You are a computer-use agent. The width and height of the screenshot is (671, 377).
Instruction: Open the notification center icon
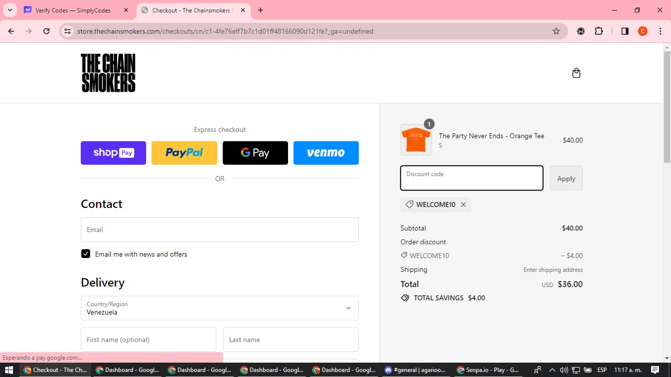(x=655, y=370)
